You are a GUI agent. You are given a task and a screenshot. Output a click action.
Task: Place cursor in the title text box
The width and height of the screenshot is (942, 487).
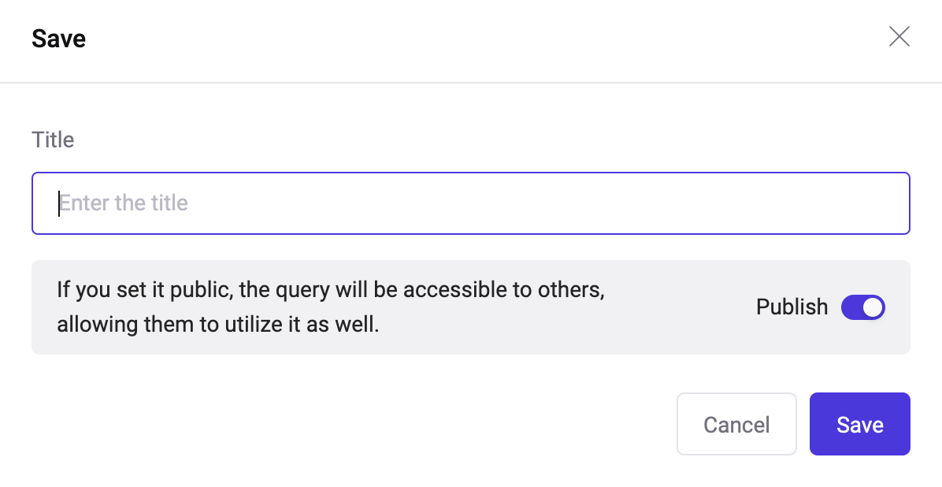pos(470,203)
